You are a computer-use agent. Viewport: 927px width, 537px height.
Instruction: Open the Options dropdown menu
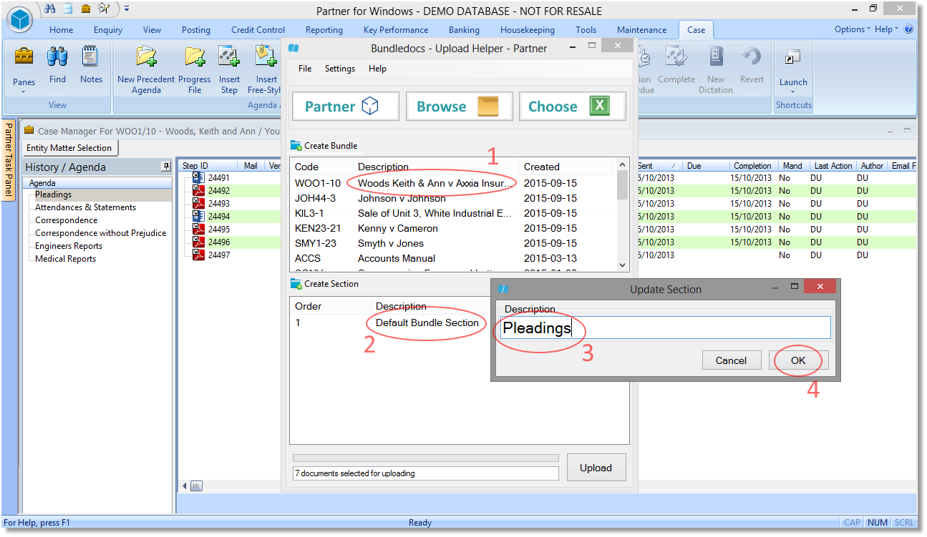(852, 29)
